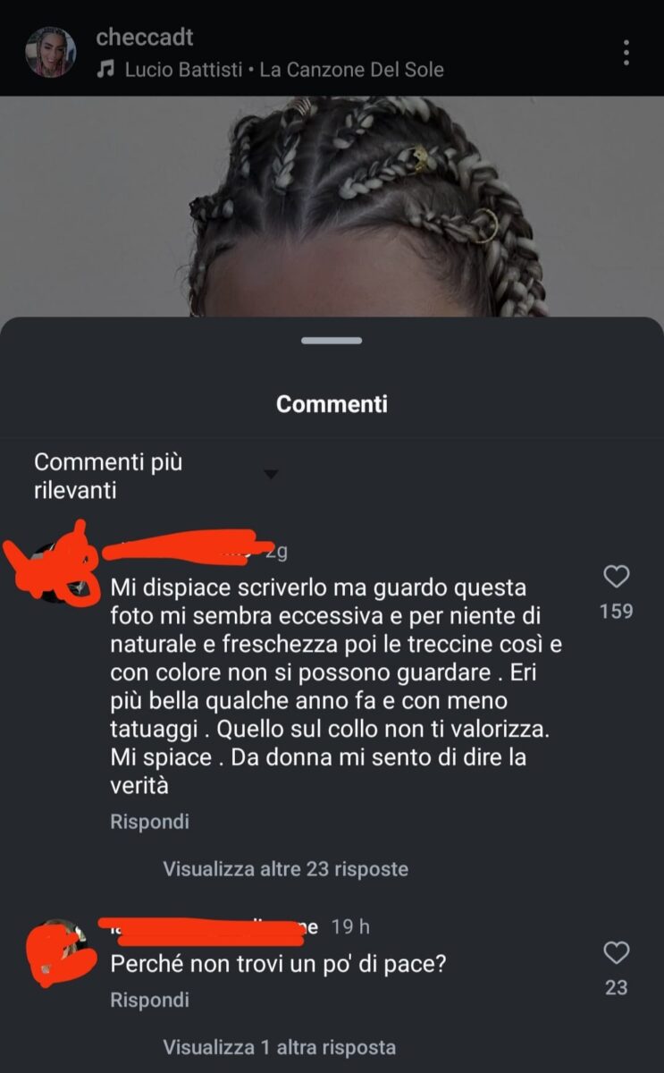Reply to the 'un po' di pace' comment
This screenshot has height=1073, width=664.
(149, 1000)
